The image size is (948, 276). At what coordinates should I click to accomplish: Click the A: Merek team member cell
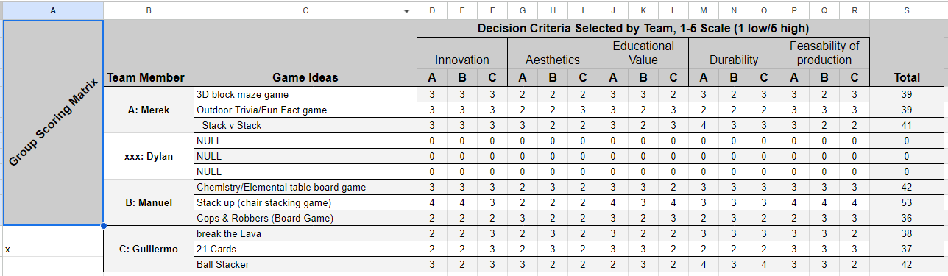tap(149, 110)
